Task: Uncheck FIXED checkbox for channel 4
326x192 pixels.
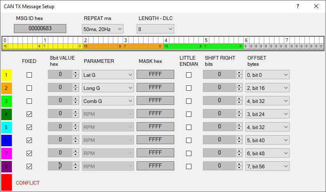Action: pos(29,114)
